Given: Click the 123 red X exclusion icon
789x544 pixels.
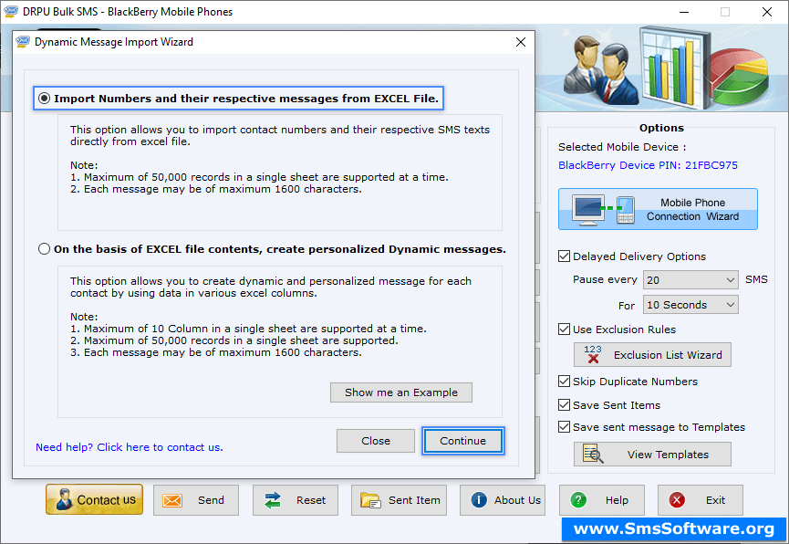Looking at the screenshot, I should click(x=593, y=355).
